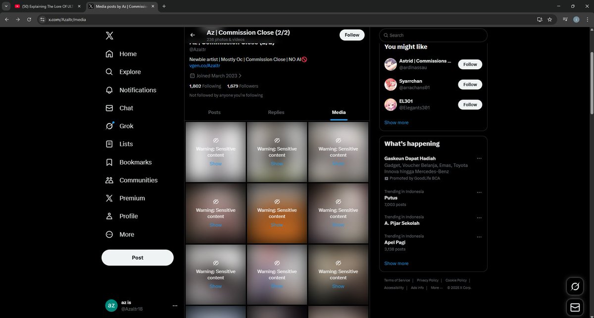Open browser tab search dropdown

[x=5, y=6]
